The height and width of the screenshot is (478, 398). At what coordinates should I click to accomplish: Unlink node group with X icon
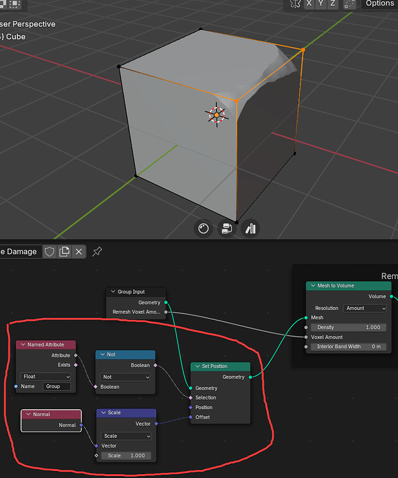(x=79, y=252)
